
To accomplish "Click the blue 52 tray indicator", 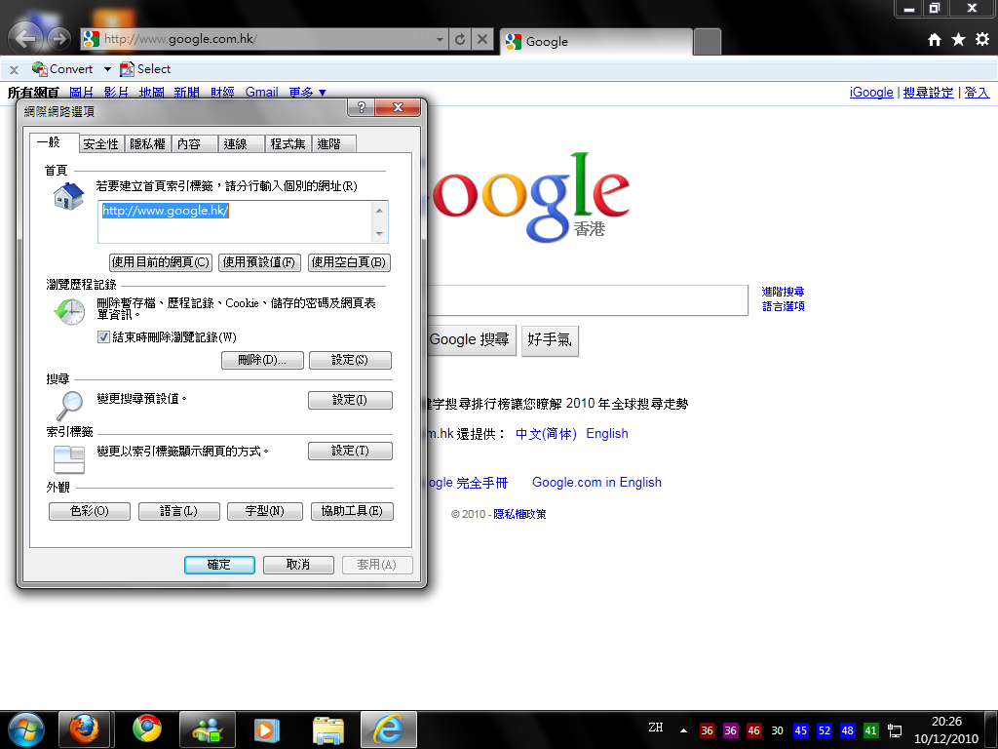I will pyautogui.click(x=825, y=730).
